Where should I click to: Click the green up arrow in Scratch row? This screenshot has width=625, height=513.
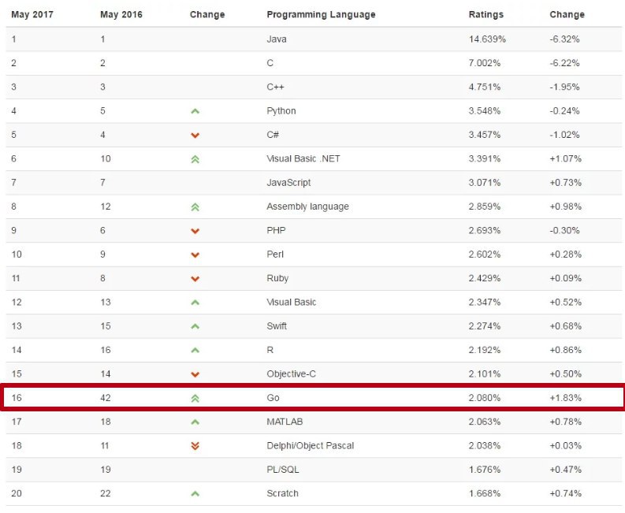pyautogui.click(x=195, y=494)
